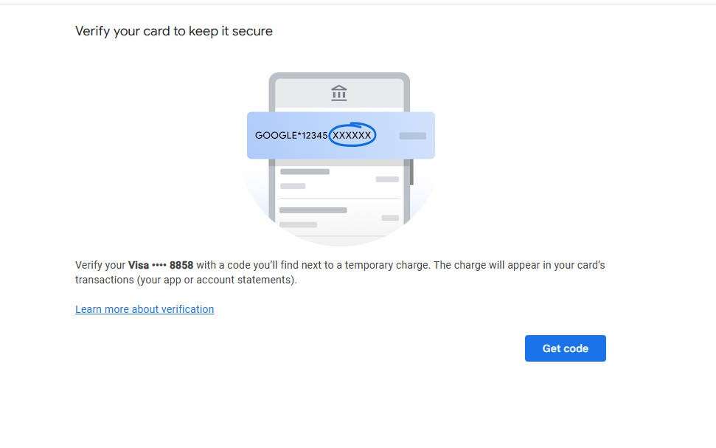Click the word "Verify" starting the description

tap(90, 265)
